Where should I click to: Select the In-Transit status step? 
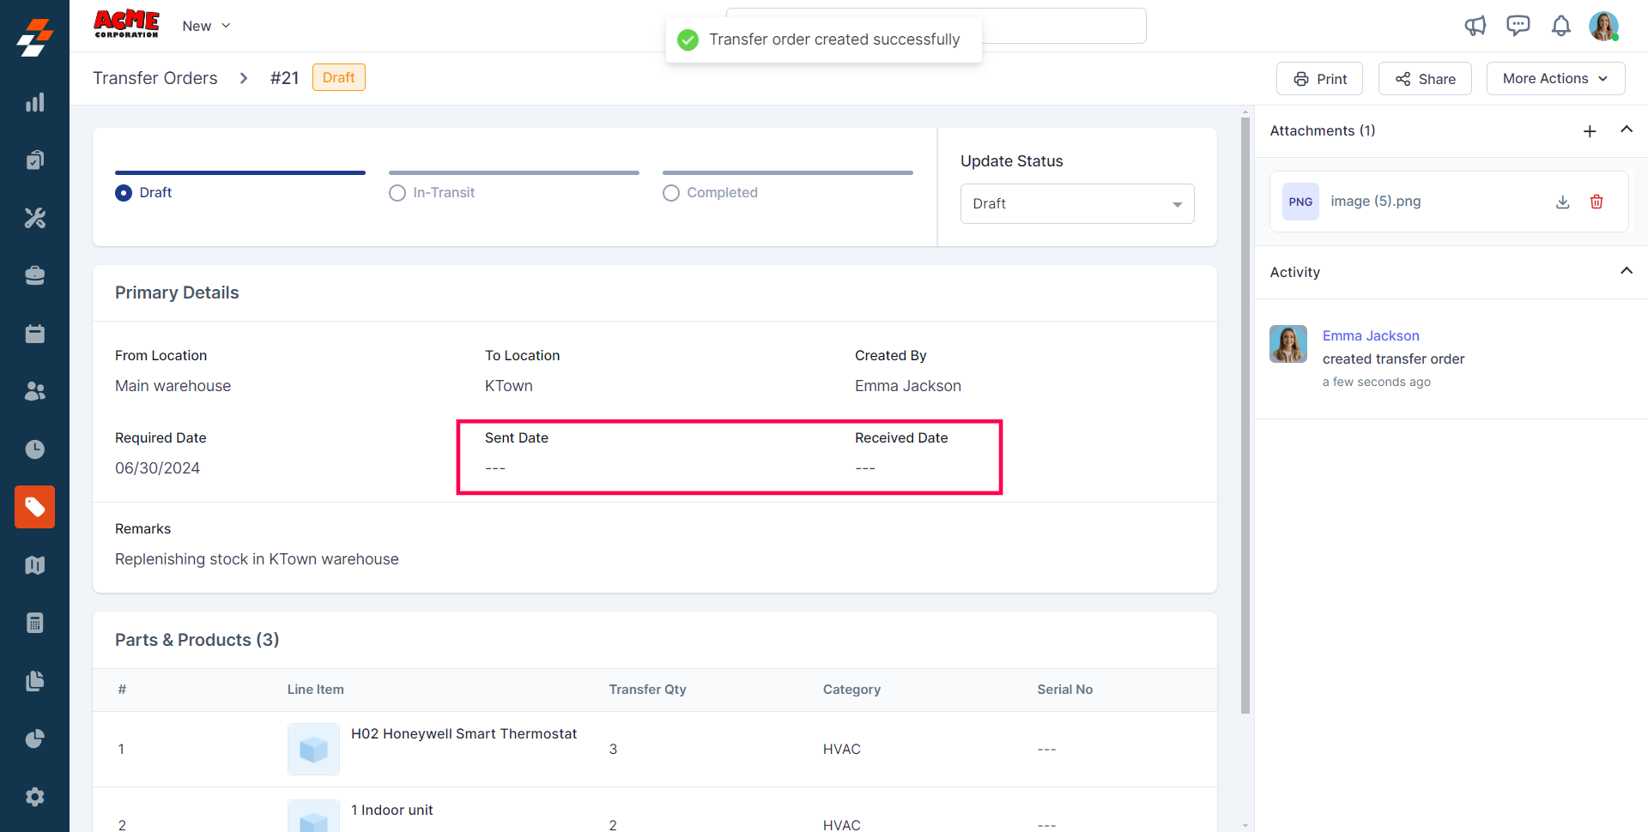[x=397, y=193]
